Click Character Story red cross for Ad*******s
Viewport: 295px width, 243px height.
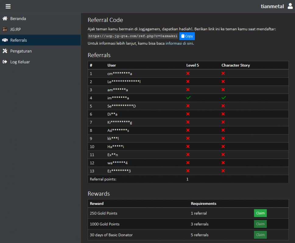[x=223, y=130]
